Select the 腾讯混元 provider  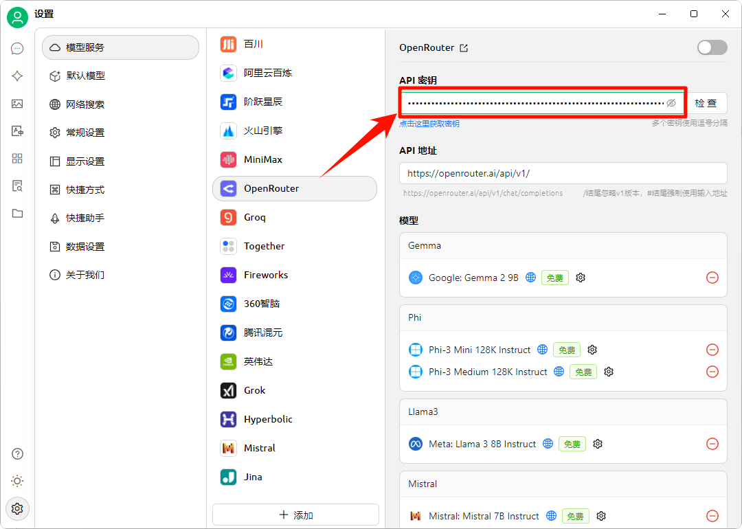tap(295, 333)
